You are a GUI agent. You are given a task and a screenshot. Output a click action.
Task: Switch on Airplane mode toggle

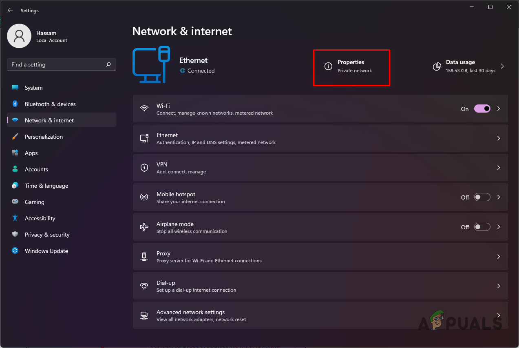482,227
